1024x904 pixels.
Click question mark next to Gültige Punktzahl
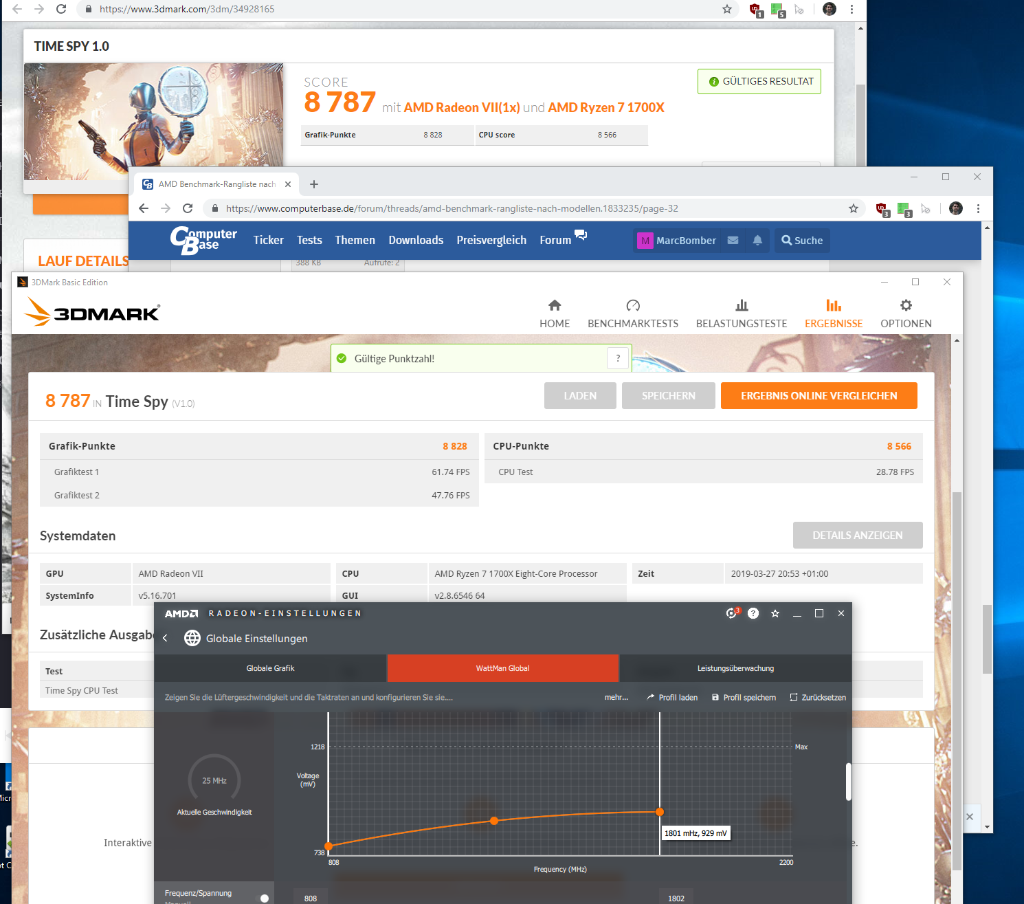(x=618, y=358)
